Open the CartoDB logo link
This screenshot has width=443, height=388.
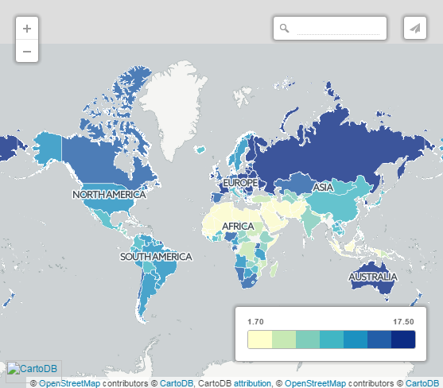[33, 369]
